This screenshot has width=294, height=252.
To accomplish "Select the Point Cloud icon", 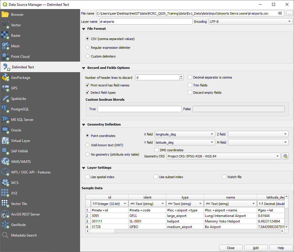I will (x=5, y=57).
